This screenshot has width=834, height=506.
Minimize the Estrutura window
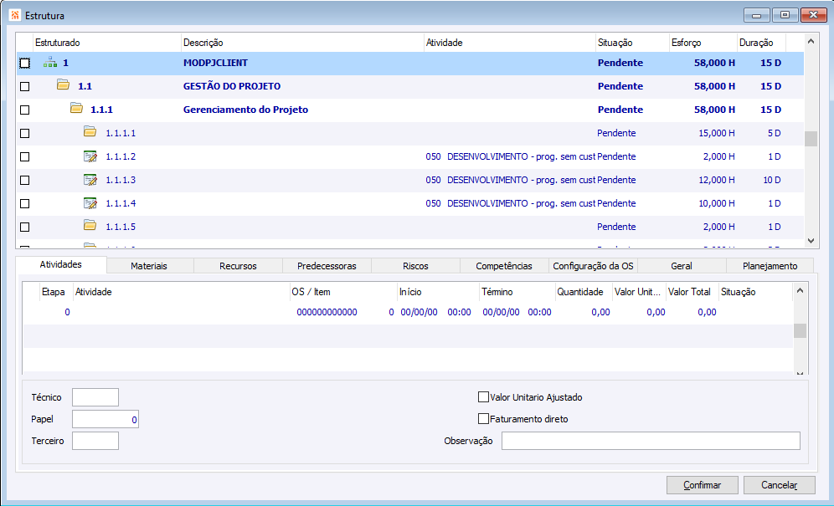(x=756, y=15)
